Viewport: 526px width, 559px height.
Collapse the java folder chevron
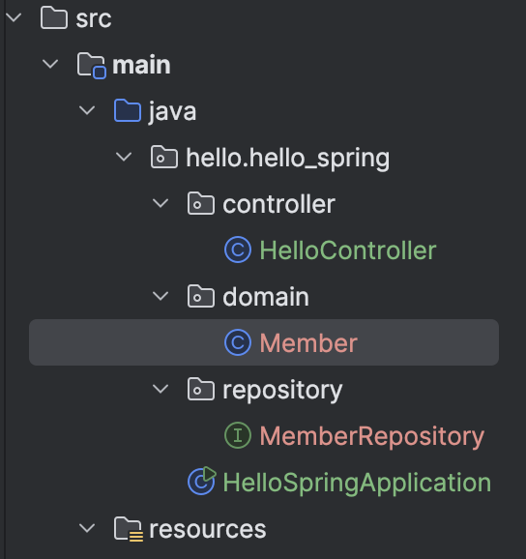pos(87,110)
